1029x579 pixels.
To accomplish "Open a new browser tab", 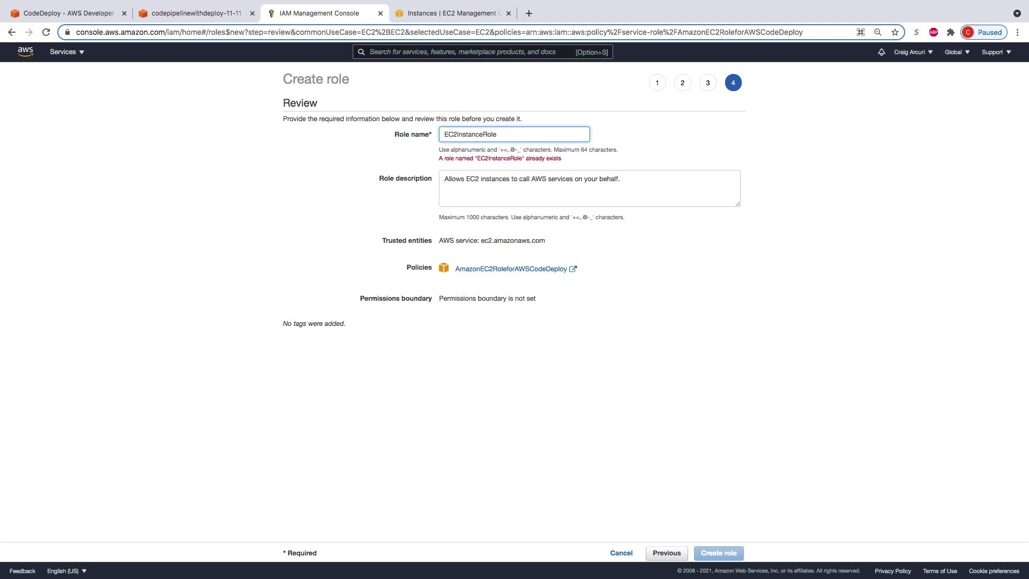I will pos(528,13).
